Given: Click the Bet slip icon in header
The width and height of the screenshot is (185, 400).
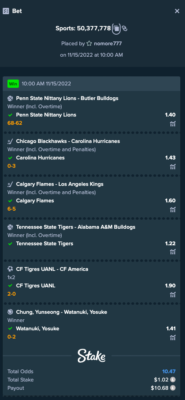Looking at the screenshot, I should pos(6,11).
